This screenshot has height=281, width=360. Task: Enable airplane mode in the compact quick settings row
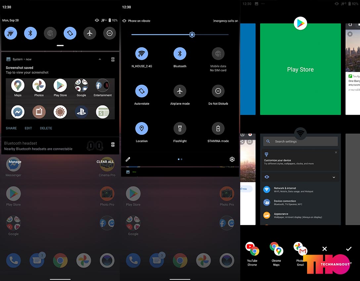pos(90,33)
